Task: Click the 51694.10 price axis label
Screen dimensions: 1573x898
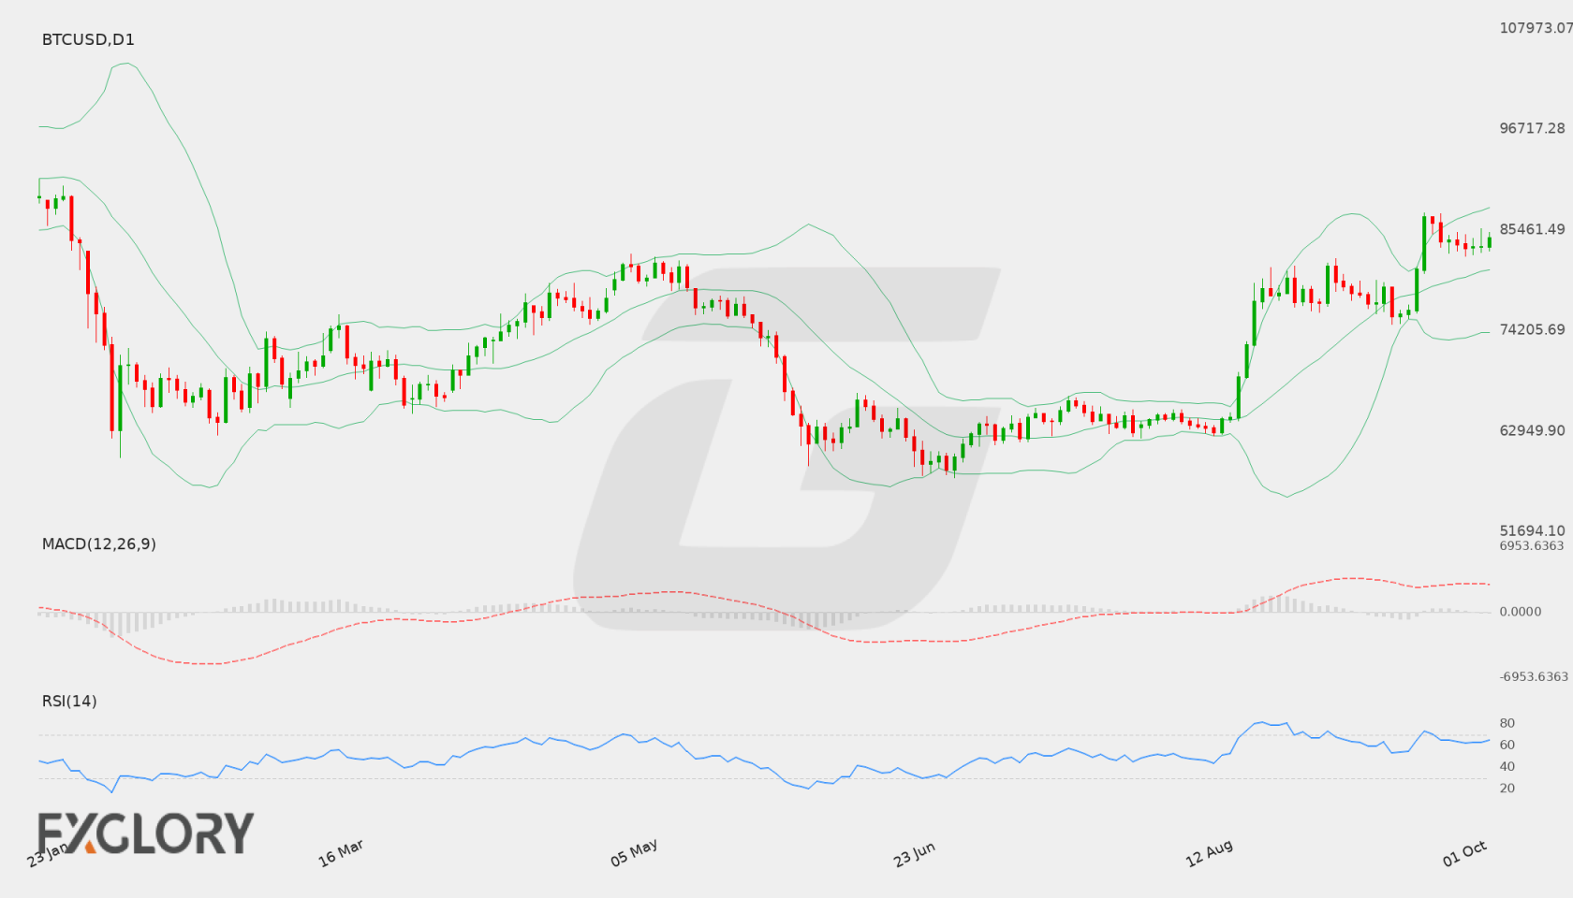Action: pyautogui.click(x=1532, y=530)
